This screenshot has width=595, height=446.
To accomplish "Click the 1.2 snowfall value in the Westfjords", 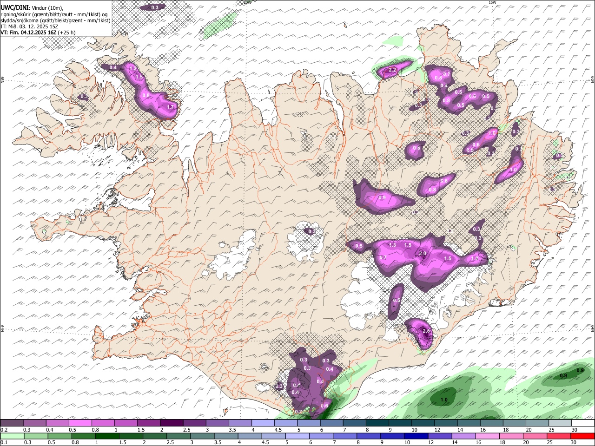I will (x=133, y=69).
